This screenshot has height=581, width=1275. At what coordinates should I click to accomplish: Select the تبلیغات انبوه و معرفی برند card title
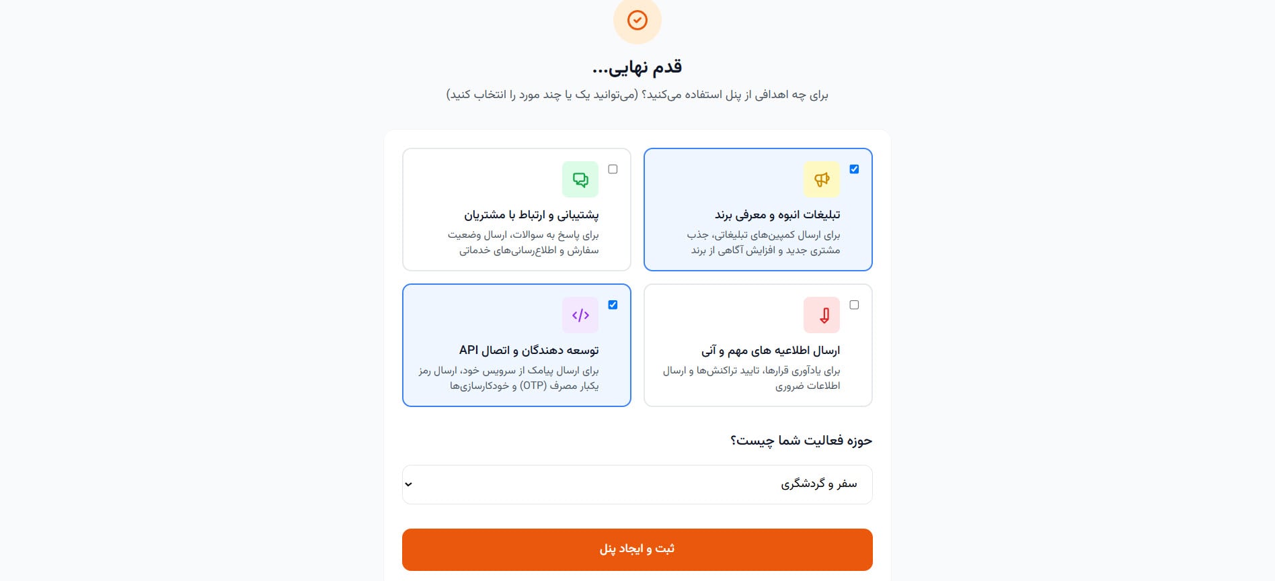[x=777, y=215]
